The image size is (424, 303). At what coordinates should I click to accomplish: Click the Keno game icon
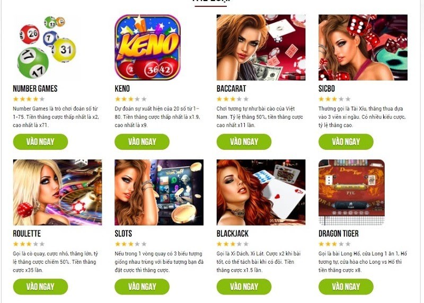[148, 47]
